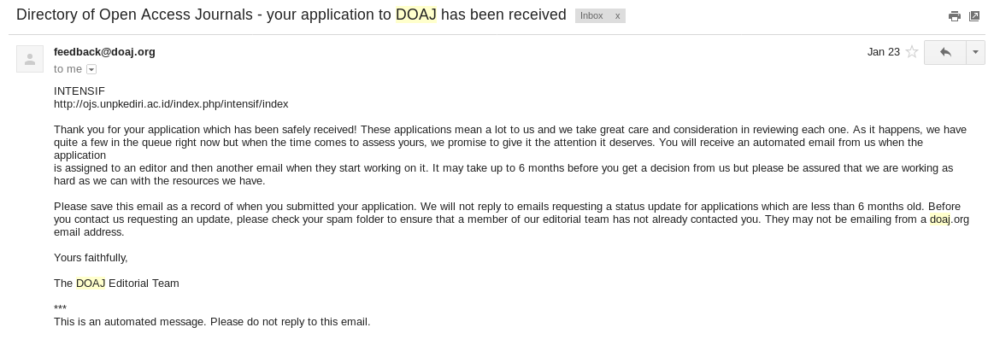
Task: Star this message from feedback@doaj.org
Action: 912,52
